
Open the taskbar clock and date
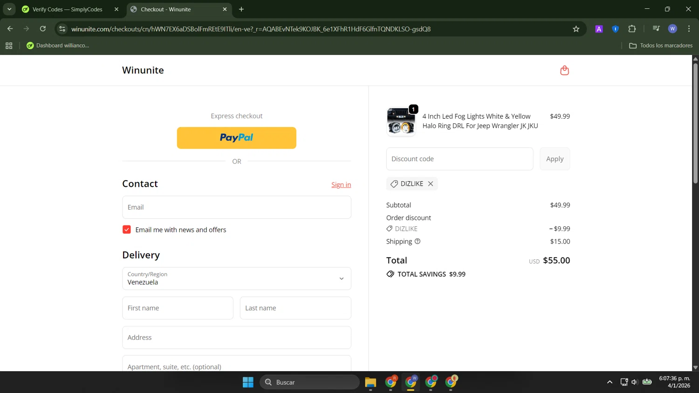pyautogui.click(x=674, y=382)
